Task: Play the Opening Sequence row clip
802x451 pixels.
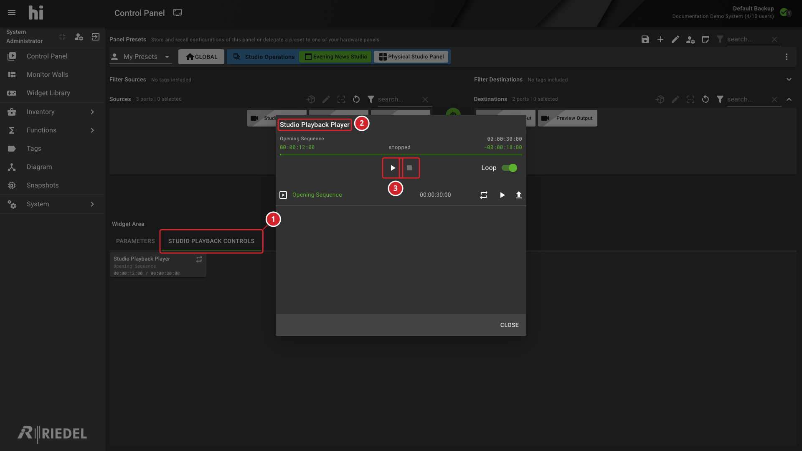Action: click(503, 195)
